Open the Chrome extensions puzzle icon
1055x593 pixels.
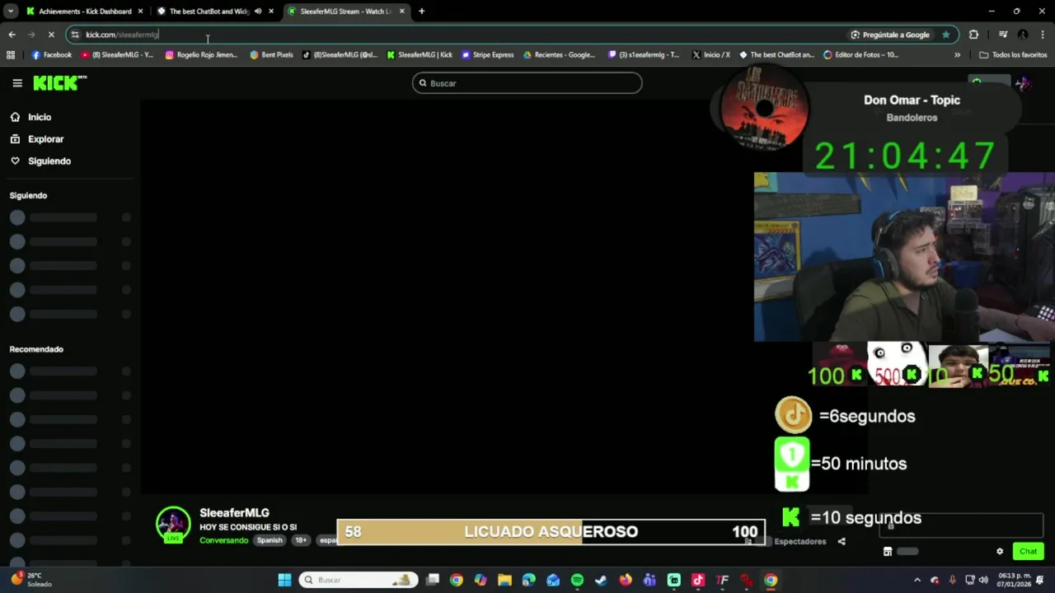tap(974, 35)
